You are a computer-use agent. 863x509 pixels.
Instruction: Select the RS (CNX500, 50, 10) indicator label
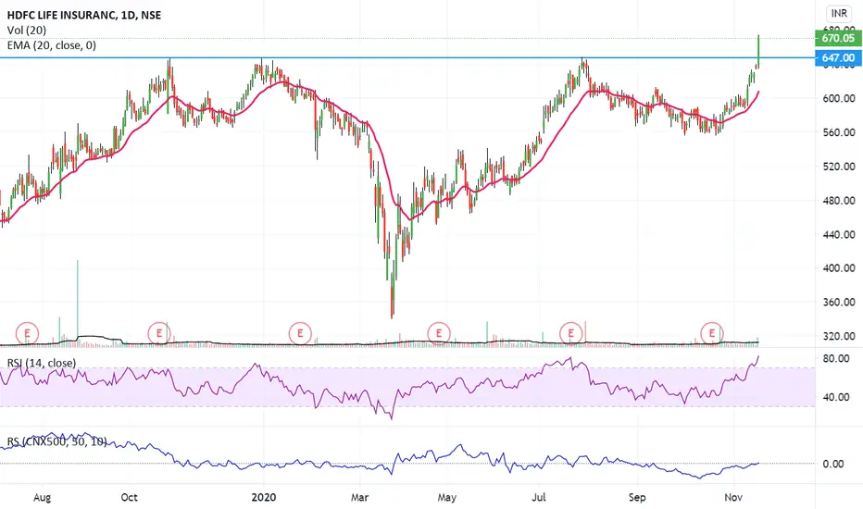click(x=56, y=441)
